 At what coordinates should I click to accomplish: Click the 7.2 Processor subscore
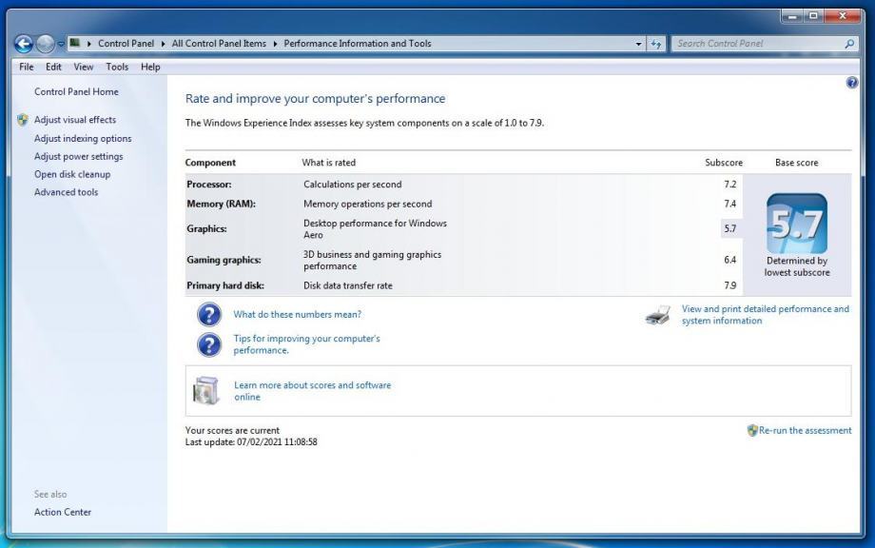[729, 185]
